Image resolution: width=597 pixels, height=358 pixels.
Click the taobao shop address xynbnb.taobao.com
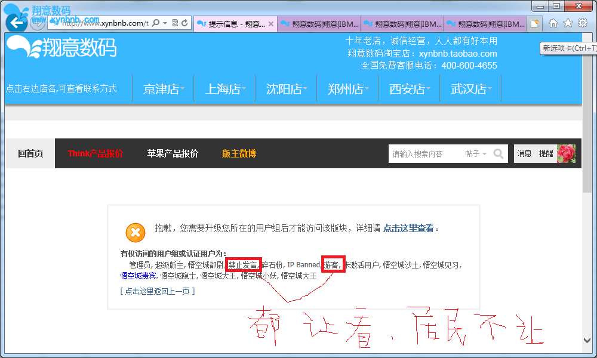[458, 53]
